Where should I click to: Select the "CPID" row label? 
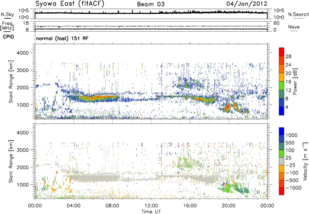[x=8, y=37]
